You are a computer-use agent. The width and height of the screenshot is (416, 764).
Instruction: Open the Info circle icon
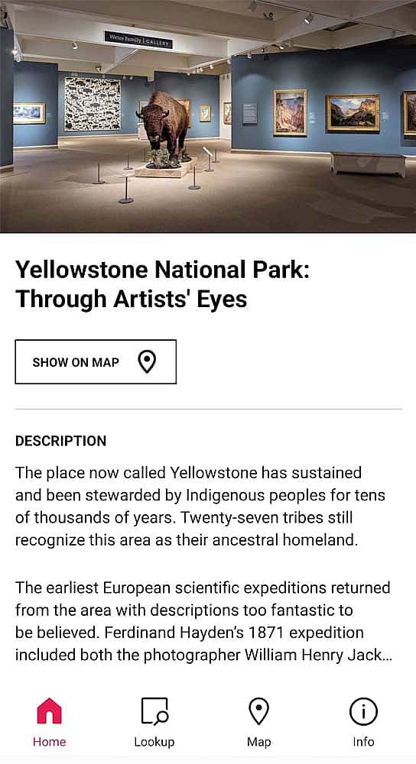363,711
